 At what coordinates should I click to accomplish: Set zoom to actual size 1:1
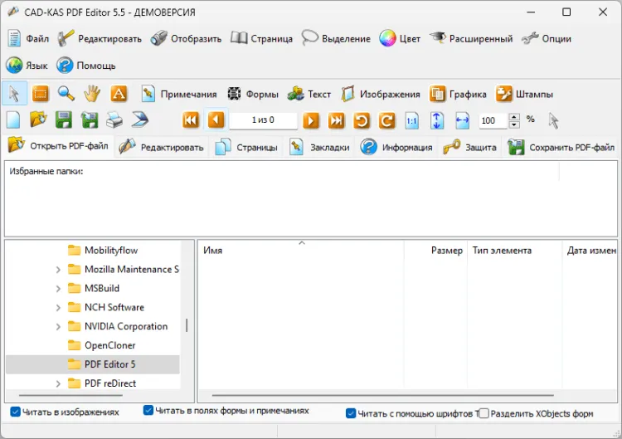click(x=411, y=120)
